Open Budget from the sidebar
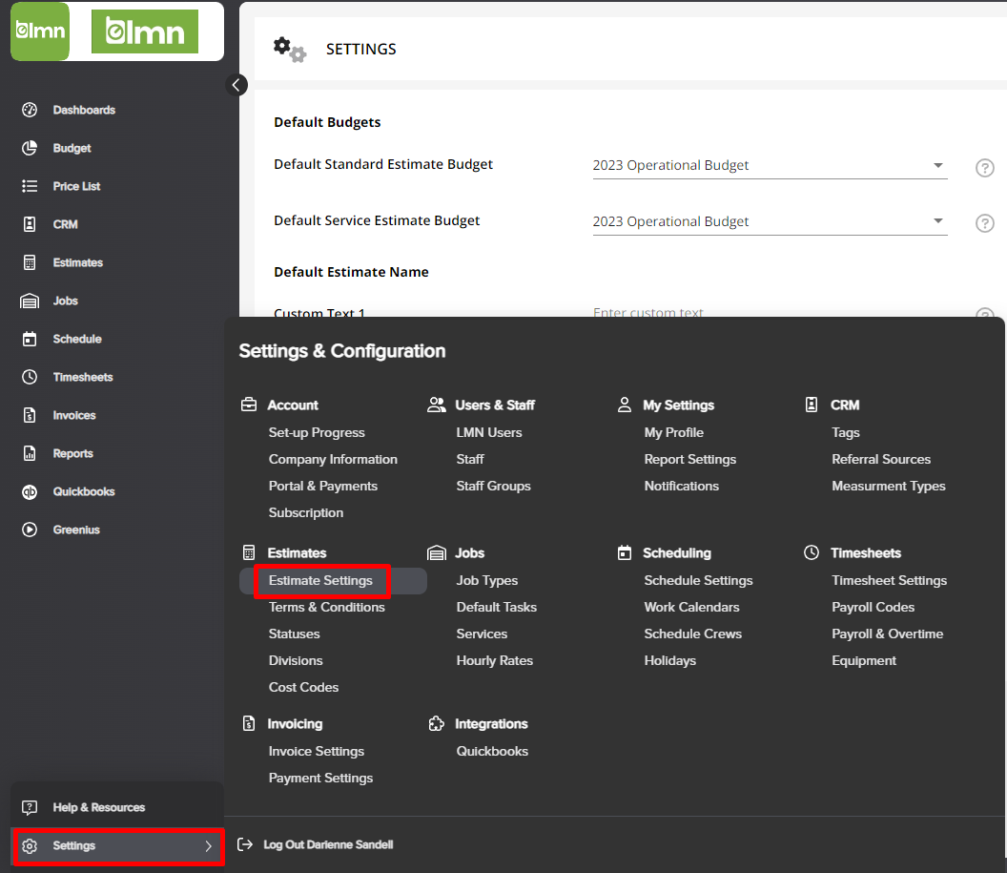 click(x=72, y=148)
